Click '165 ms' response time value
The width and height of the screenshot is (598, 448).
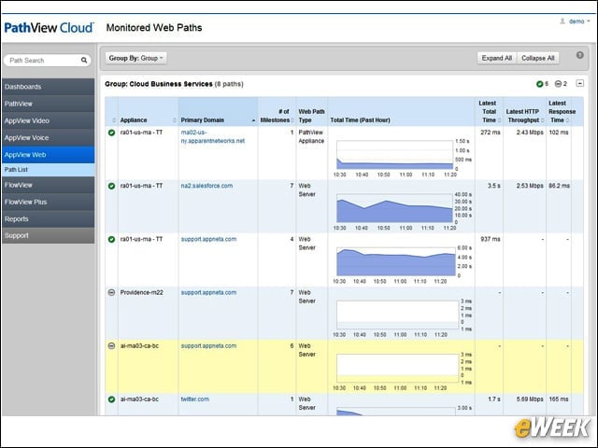(559, 399)
